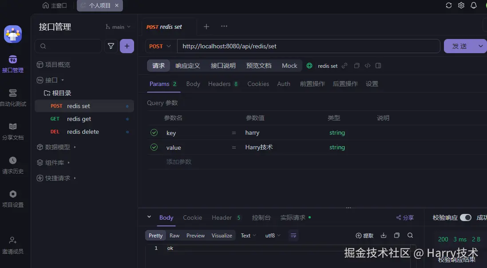Copy the response body
Screen dimensions: 487x268
tap(396, 236)
